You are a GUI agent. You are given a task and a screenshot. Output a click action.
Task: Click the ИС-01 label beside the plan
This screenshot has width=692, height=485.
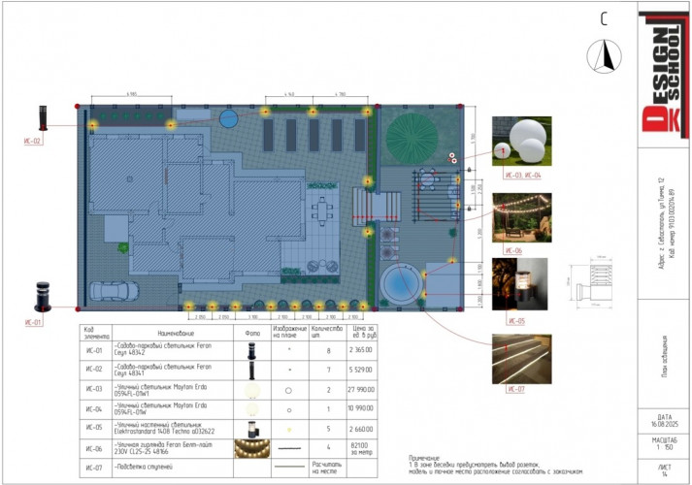(x=33, y=321)
